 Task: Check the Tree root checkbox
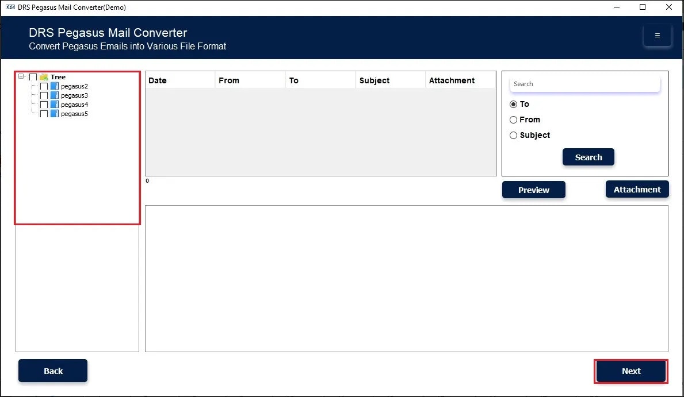coord(33,77)
